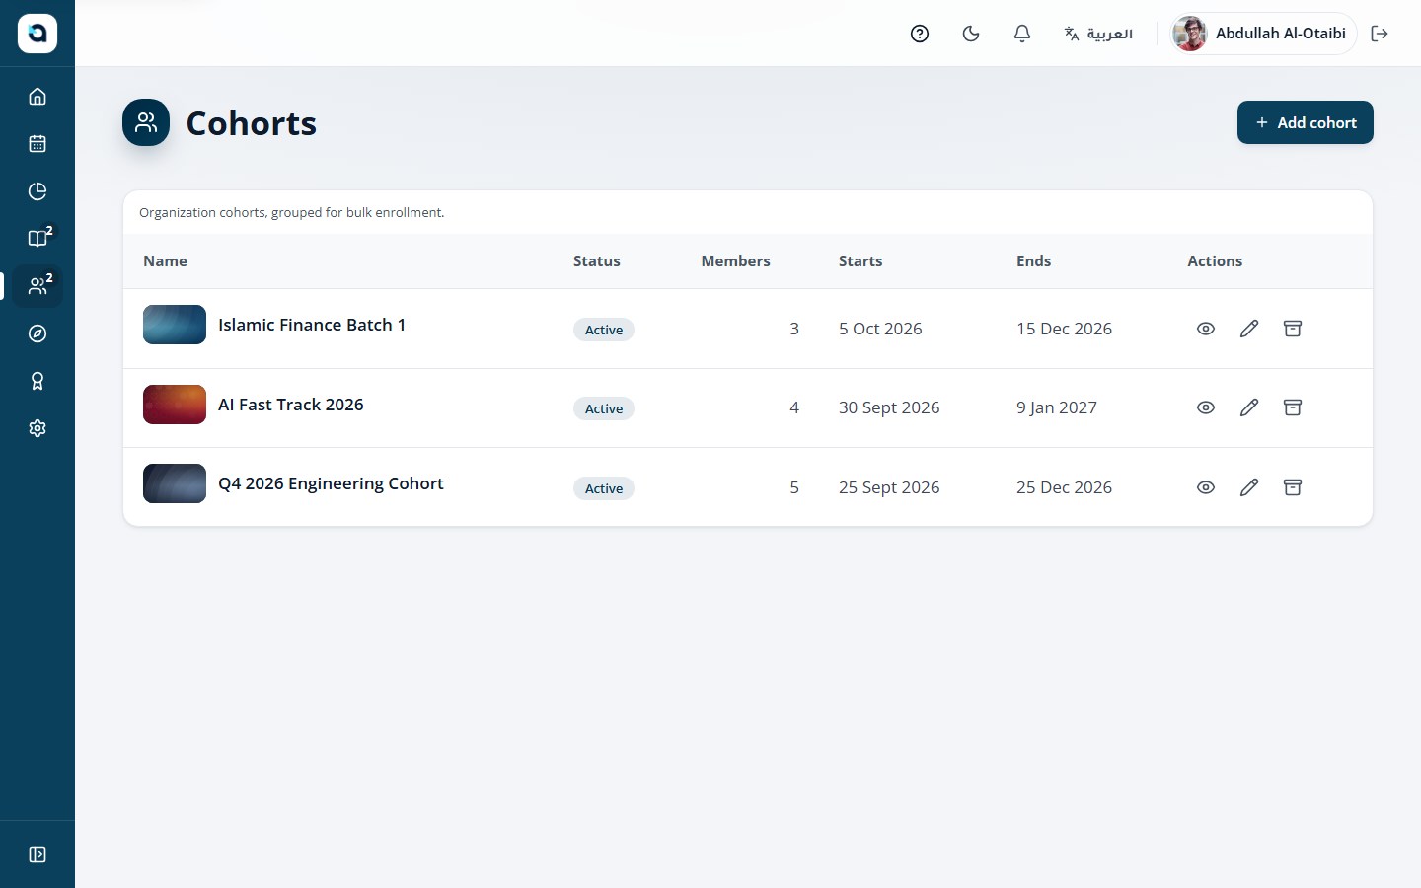Click the Members column header
The height and width of the screenshot is (888, 1421).
pos(736,261)
